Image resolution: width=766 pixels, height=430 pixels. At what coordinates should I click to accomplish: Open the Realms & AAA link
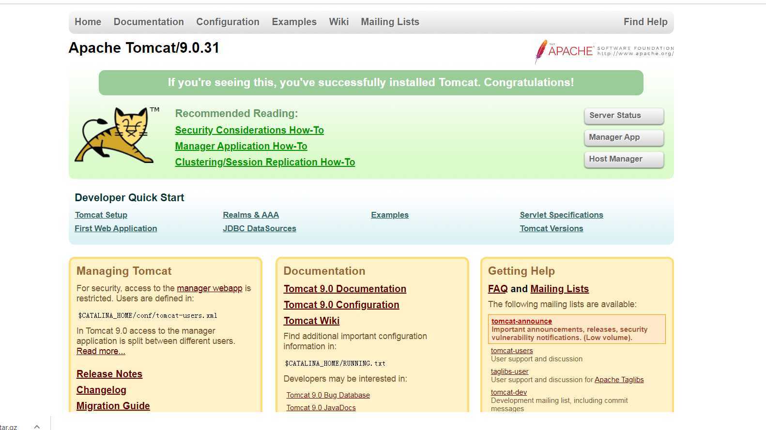251,215
